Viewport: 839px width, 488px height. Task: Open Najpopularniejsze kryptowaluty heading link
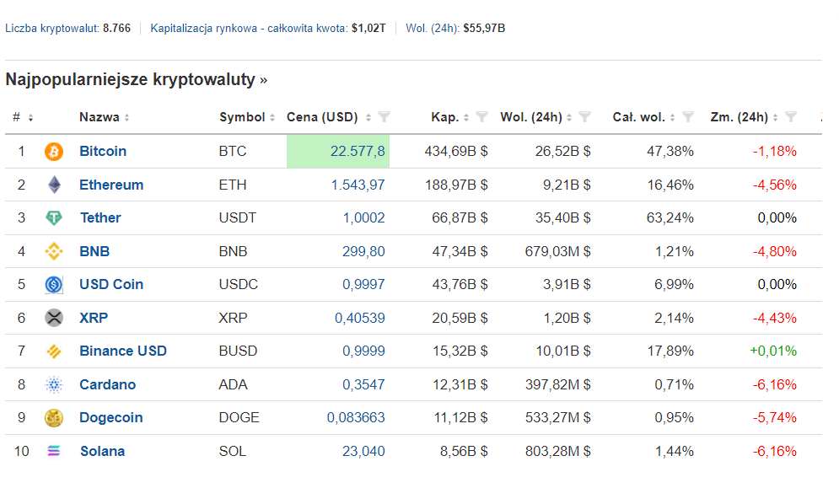click(136, 79)
